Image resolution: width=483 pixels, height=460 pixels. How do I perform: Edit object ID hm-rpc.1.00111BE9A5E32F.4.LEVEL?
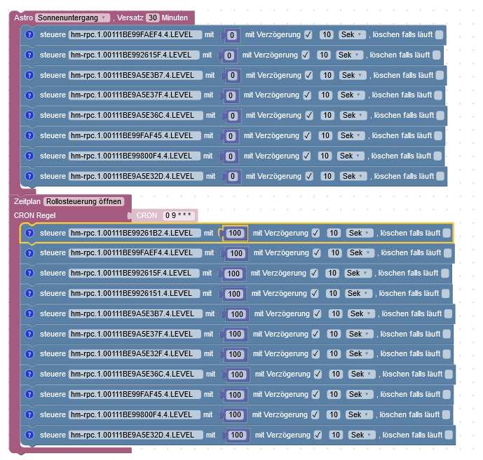point(135,354)
